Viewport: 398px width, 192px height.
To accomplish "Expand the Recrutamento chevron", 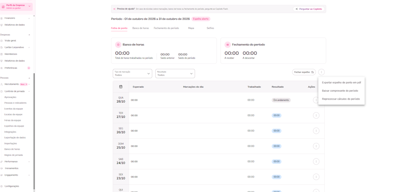I will (x=29, y=84).
